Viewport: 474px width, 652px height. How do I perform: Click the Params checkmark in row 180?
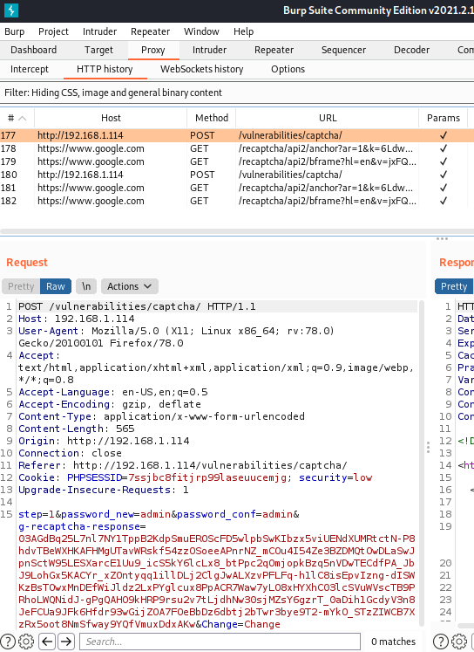444,175
